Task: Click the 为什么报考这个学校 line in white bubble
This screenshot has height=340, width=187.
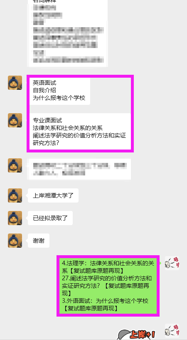Action: point(59,98)
